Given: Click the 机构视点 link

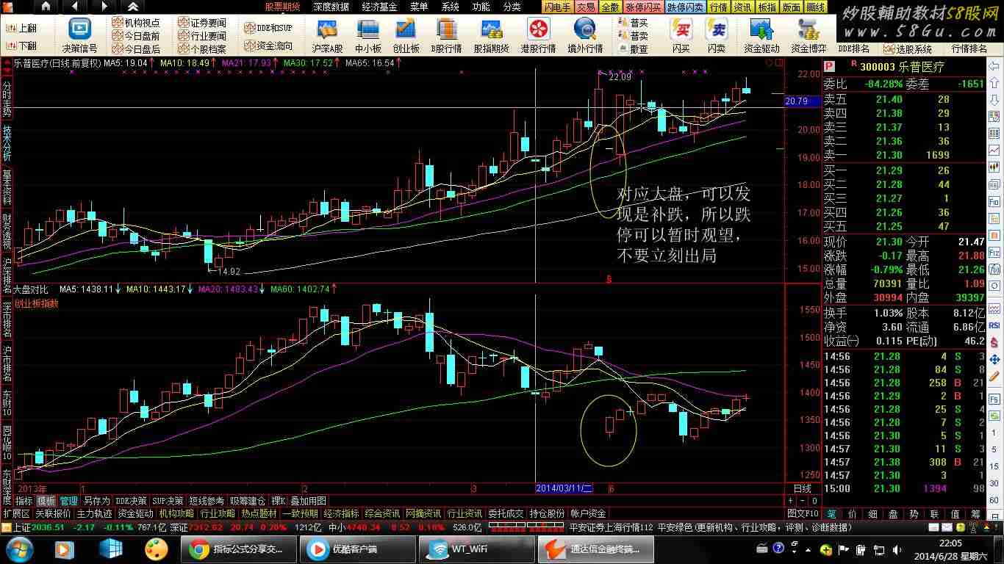Looking at the screenshot, I should pyautogui.click(x=136, y=23).
